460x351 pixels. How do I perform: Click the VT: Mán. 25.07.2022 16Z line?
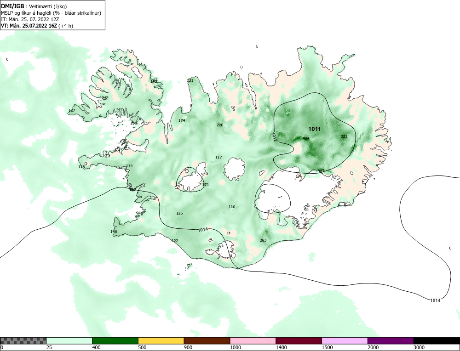37,25
